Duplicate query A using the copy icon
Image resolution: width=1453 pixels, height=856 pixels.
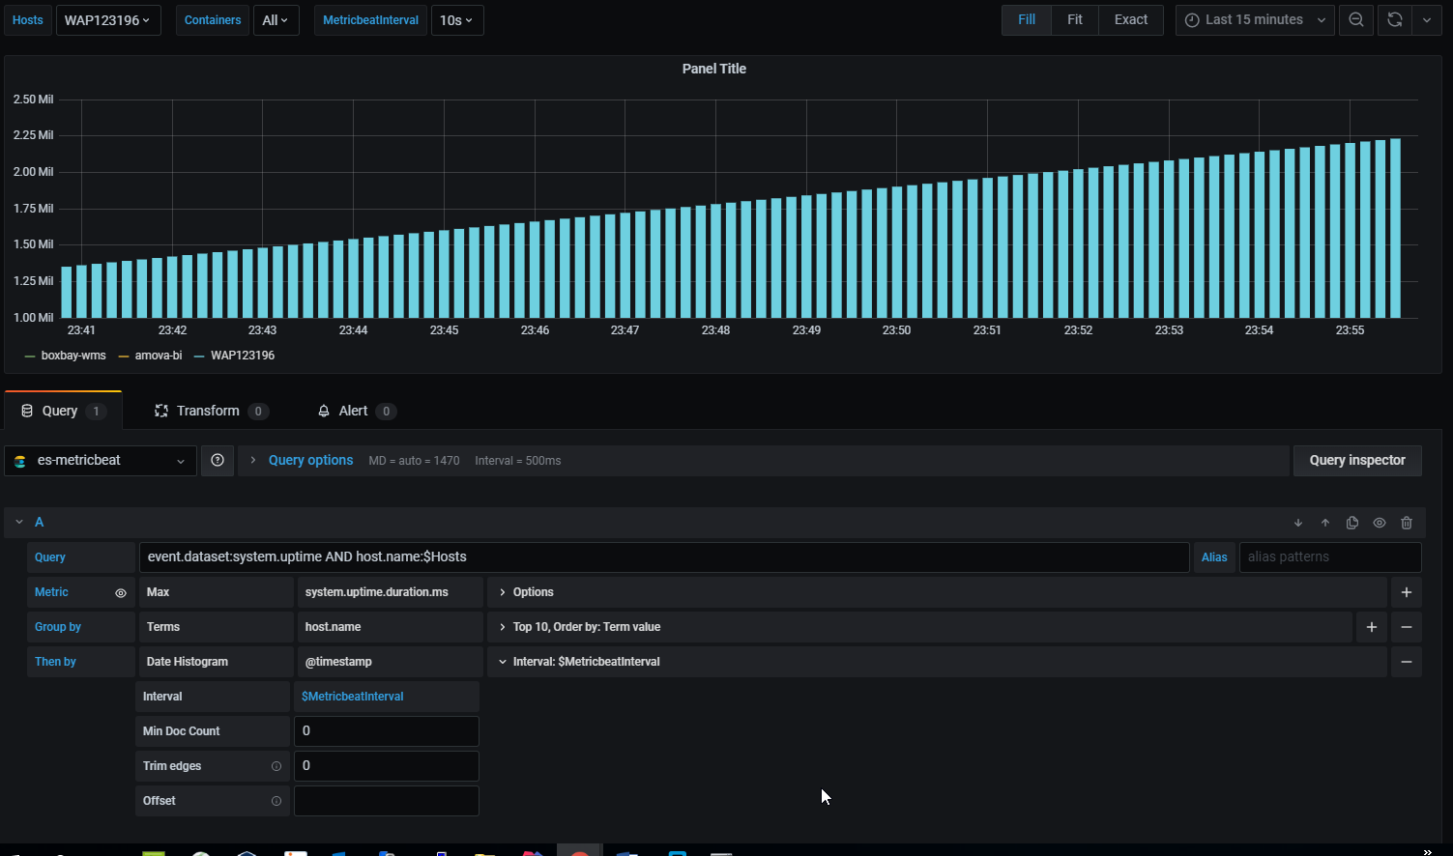(x=1351, y=523)
